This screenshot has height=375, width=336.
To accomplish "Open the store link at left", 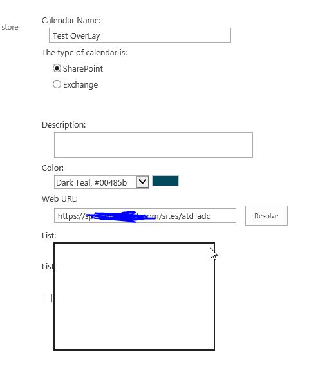I will [10, 27].
